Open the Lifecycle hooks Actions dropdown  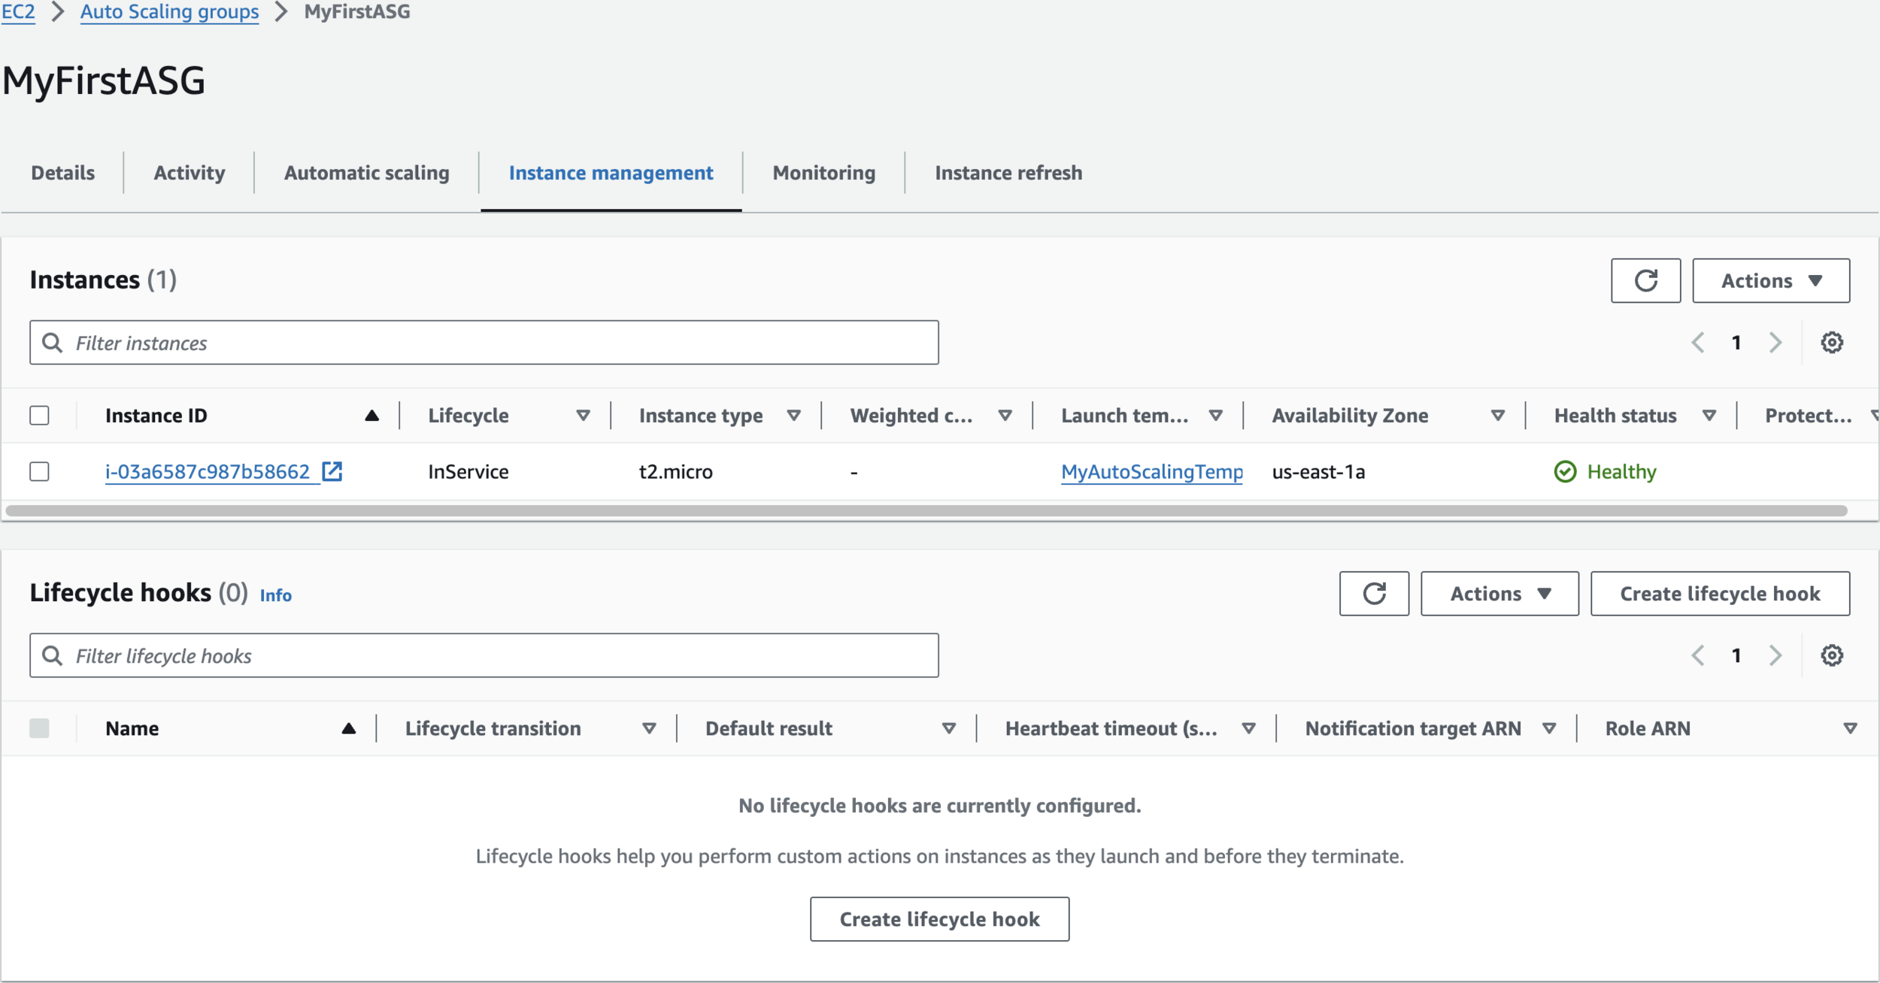pos(1499,593)
